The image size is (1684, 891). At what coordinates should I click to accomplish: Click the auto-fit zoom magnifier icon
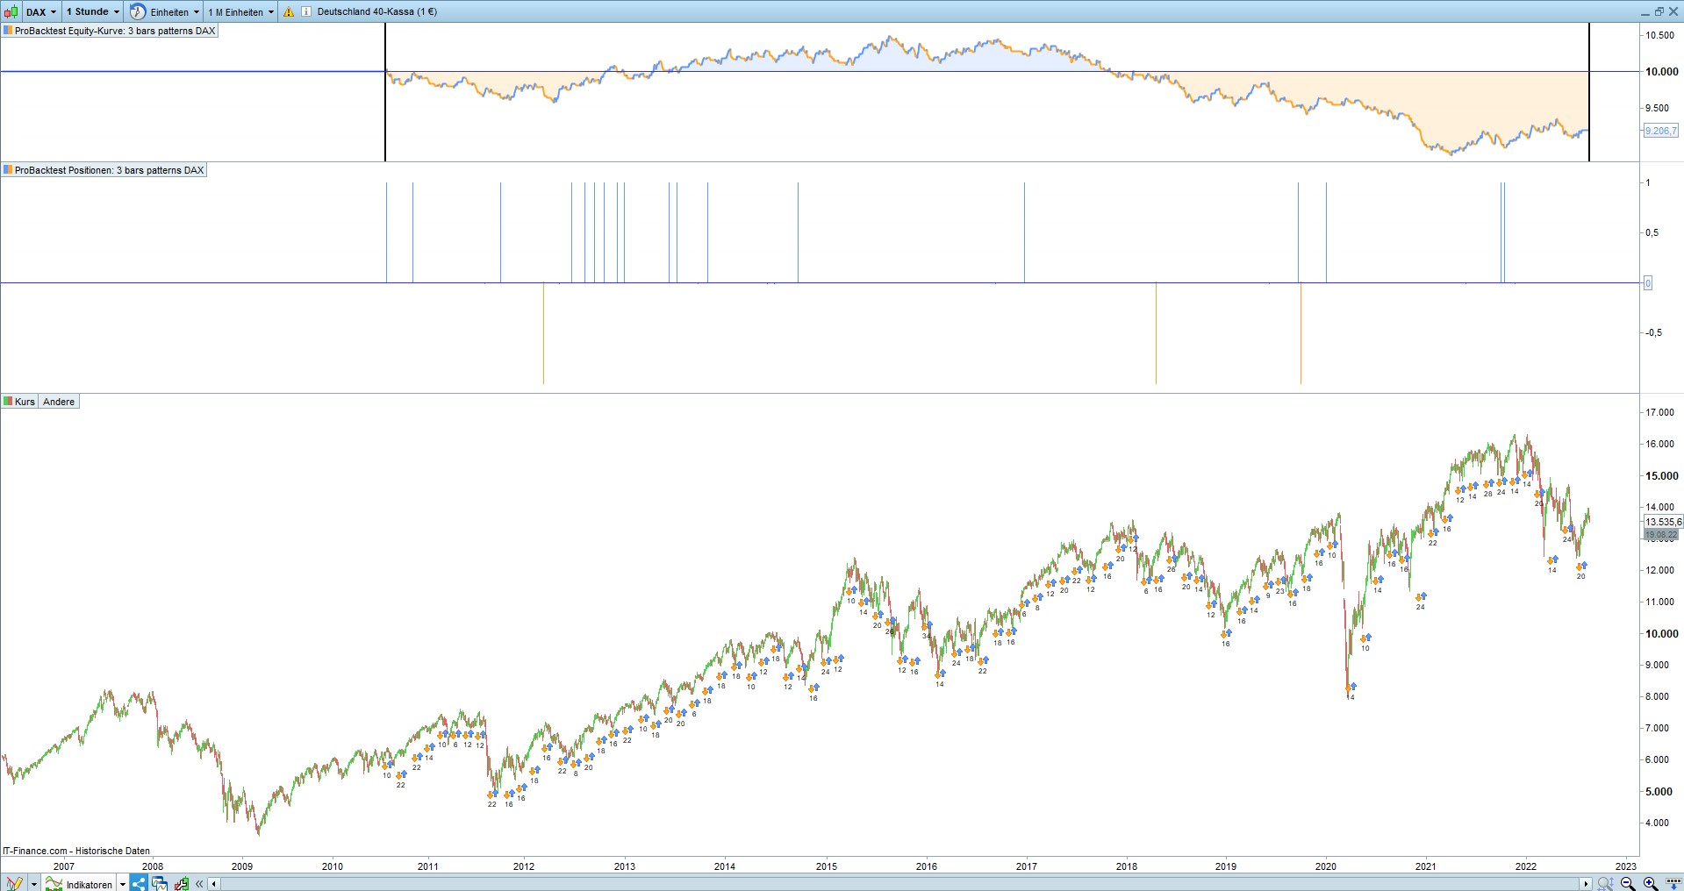(x=1605, y=883)
